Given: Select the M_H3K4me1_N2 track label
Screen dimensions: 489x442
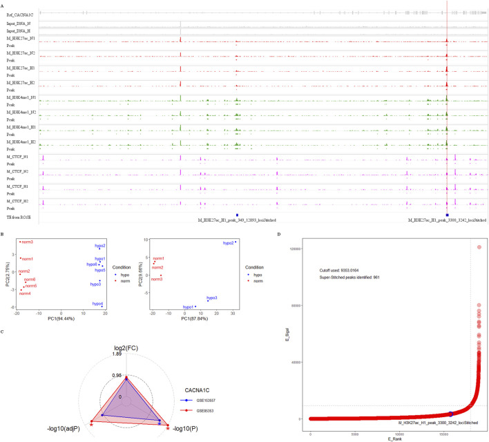Looking at the screenshot, I should tap(21, 113).
